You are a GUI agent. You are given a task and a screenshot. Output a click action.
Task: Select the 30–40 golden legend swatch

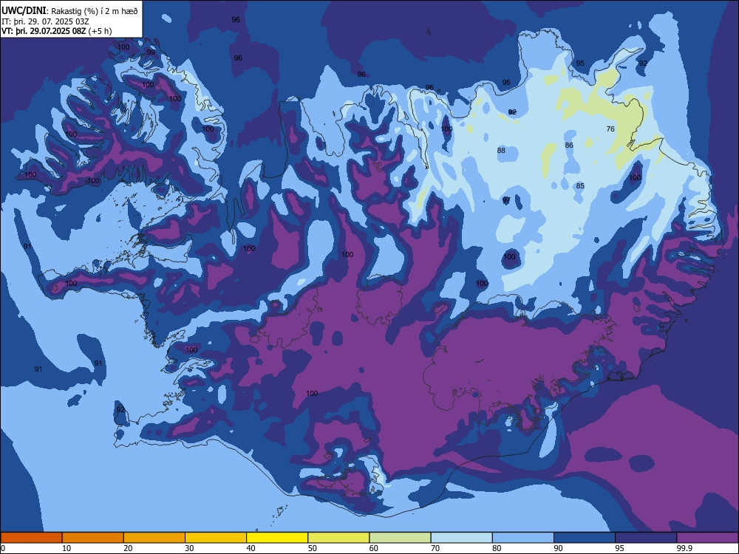point(216,538)
